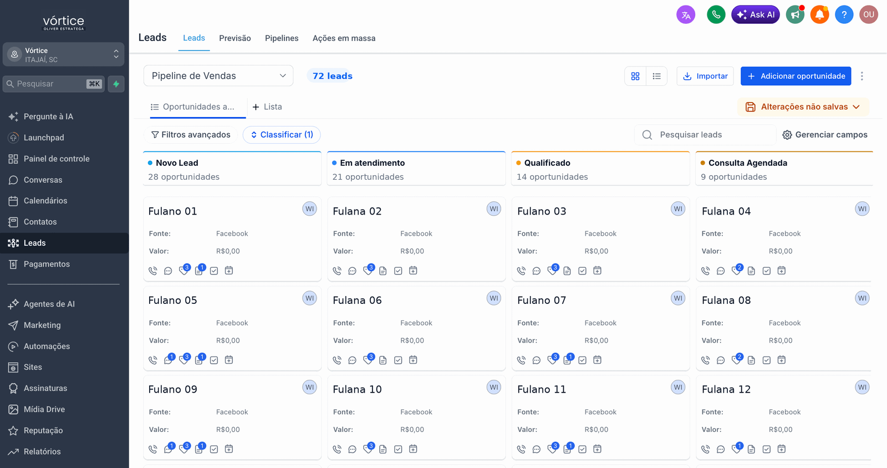Viewport: 887px width, 468px height.
Task: Open the orange notifications bell
Action: [819, 15]
